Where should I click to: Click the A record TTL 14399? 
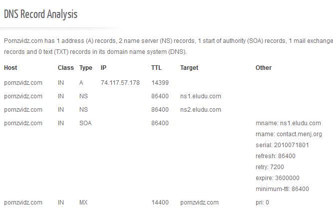tap(160, 82)
